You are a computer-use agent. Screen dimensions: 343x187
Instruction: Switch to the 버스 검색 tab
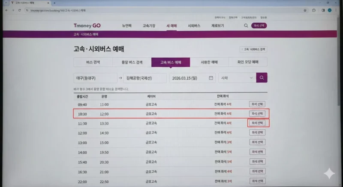point(93,62)
